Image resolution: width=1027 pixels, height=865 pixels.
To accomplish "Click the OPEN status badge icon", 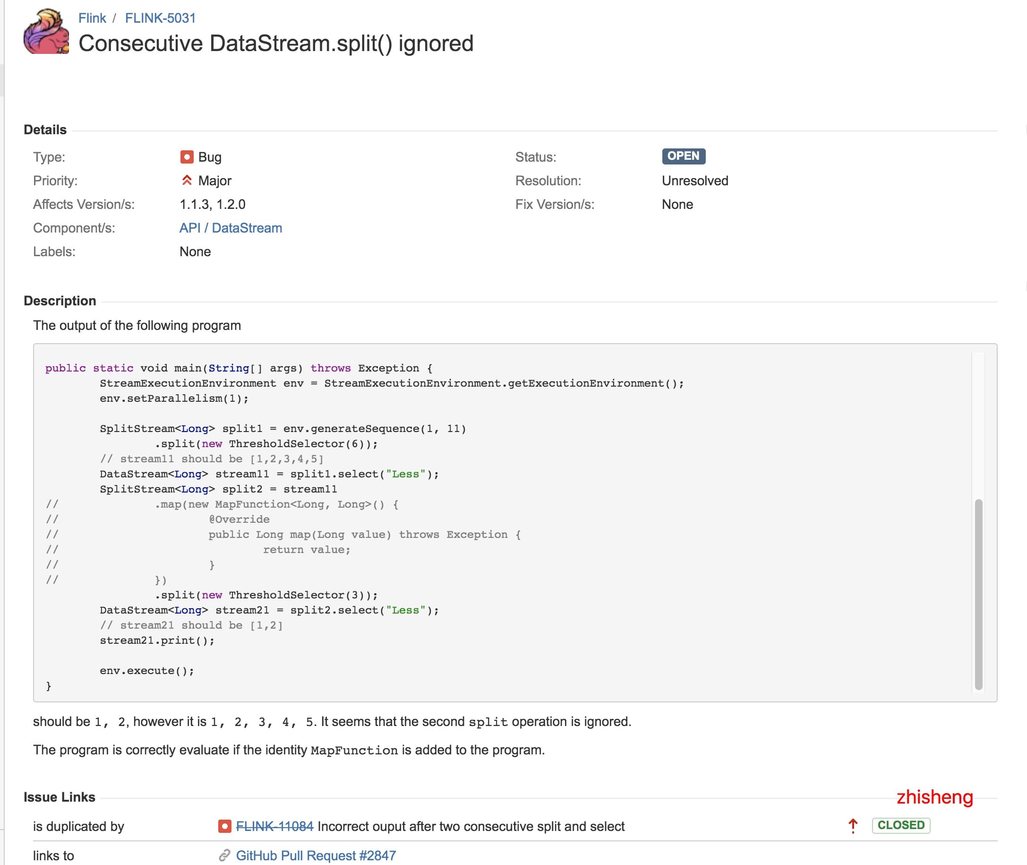I will (x=683, y=156).
